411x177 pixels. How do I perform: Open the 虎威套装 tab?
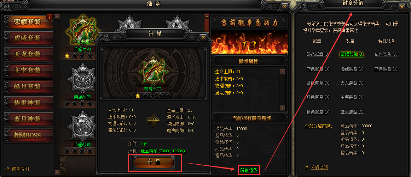[28, 38]
